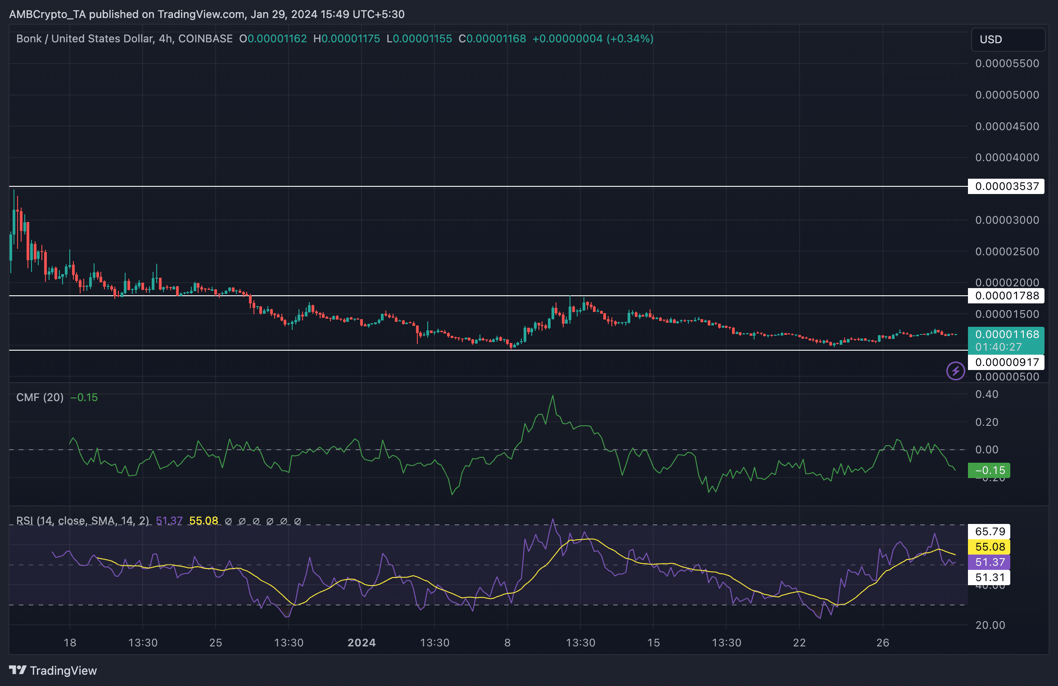Image resolution: width=1058 pixels, height=686 pixels.
Task: Click the price axis label 0.00005500
Action: pyautogui.click(x=1007, y=63)
